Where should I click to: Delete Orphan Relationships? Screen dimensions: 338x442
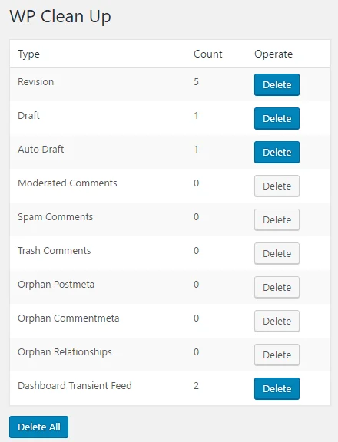click(x=277, y=355)
